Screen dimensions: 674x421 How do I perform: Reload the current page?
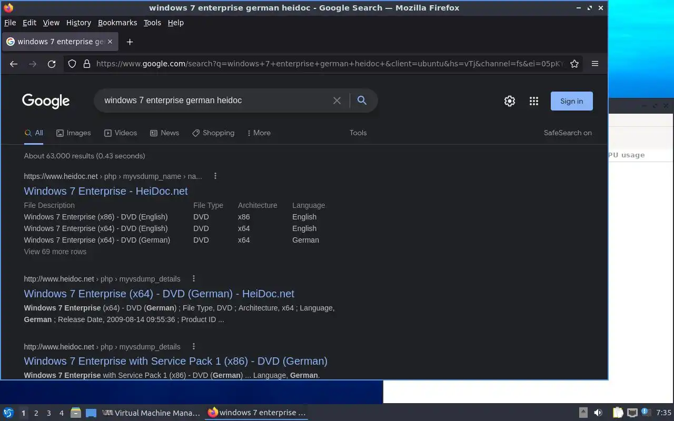point(52,64)
